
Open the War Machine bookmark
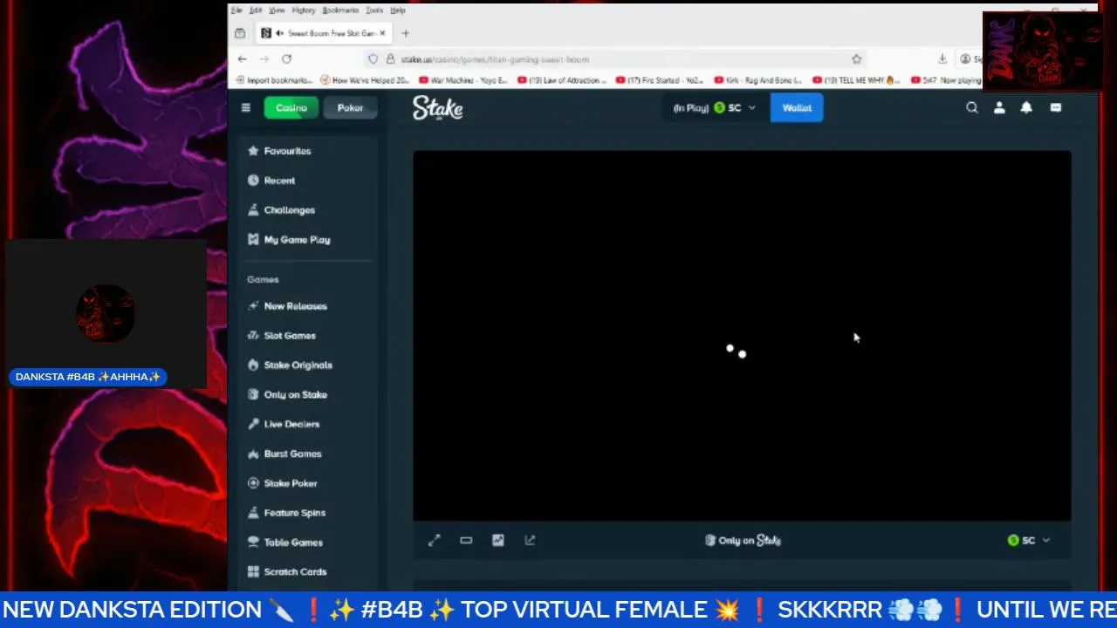[x=463, y=80]
